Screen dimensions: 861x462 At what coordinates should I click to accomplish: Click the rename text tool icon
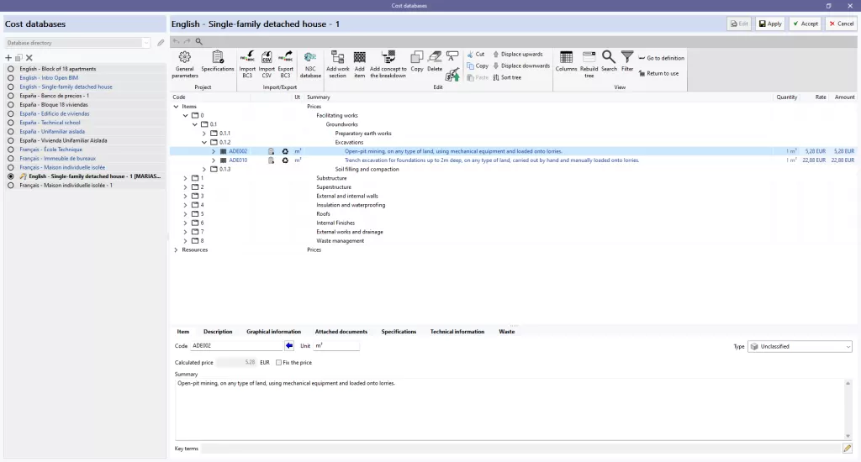[x=452, y=56]
